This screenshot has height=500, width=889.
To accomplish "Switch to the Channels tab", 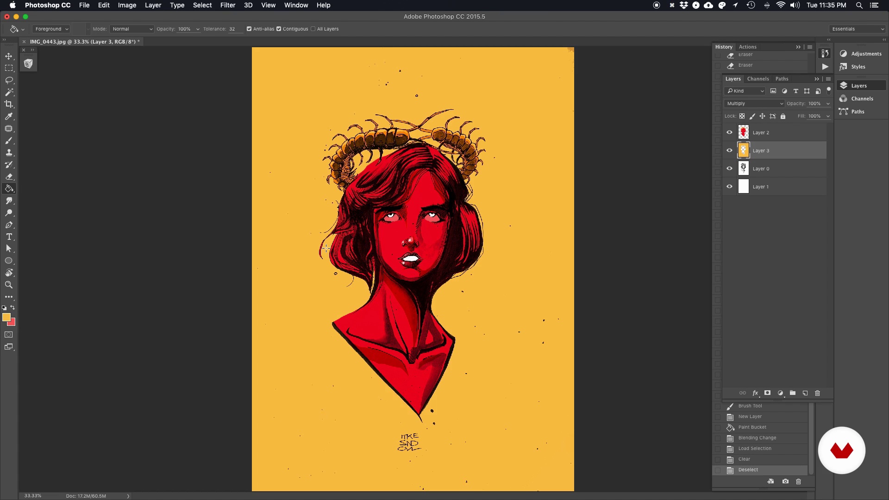I will coord(758,79).
